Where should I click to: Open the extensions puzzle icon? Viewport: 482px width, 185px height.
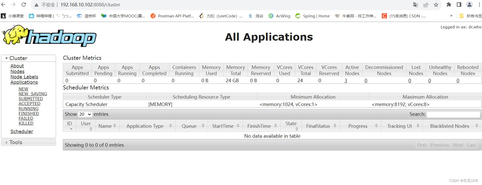pyautogui.click(x=449, y=5)
